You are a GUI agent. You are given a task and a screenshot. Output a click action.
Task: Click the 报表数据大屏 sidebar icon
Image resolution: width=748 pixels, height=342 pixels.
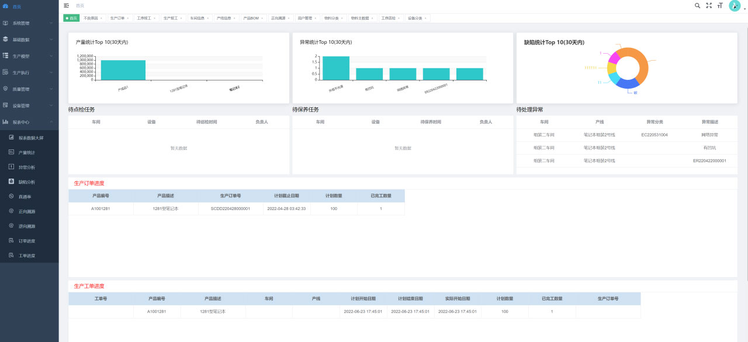click(x=11, y=138)
